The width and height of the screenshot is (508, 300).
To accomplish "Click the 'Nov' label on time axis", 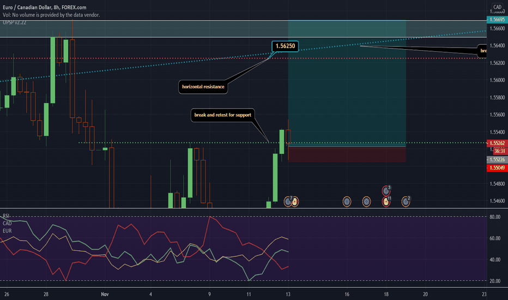I will [105, 294].
